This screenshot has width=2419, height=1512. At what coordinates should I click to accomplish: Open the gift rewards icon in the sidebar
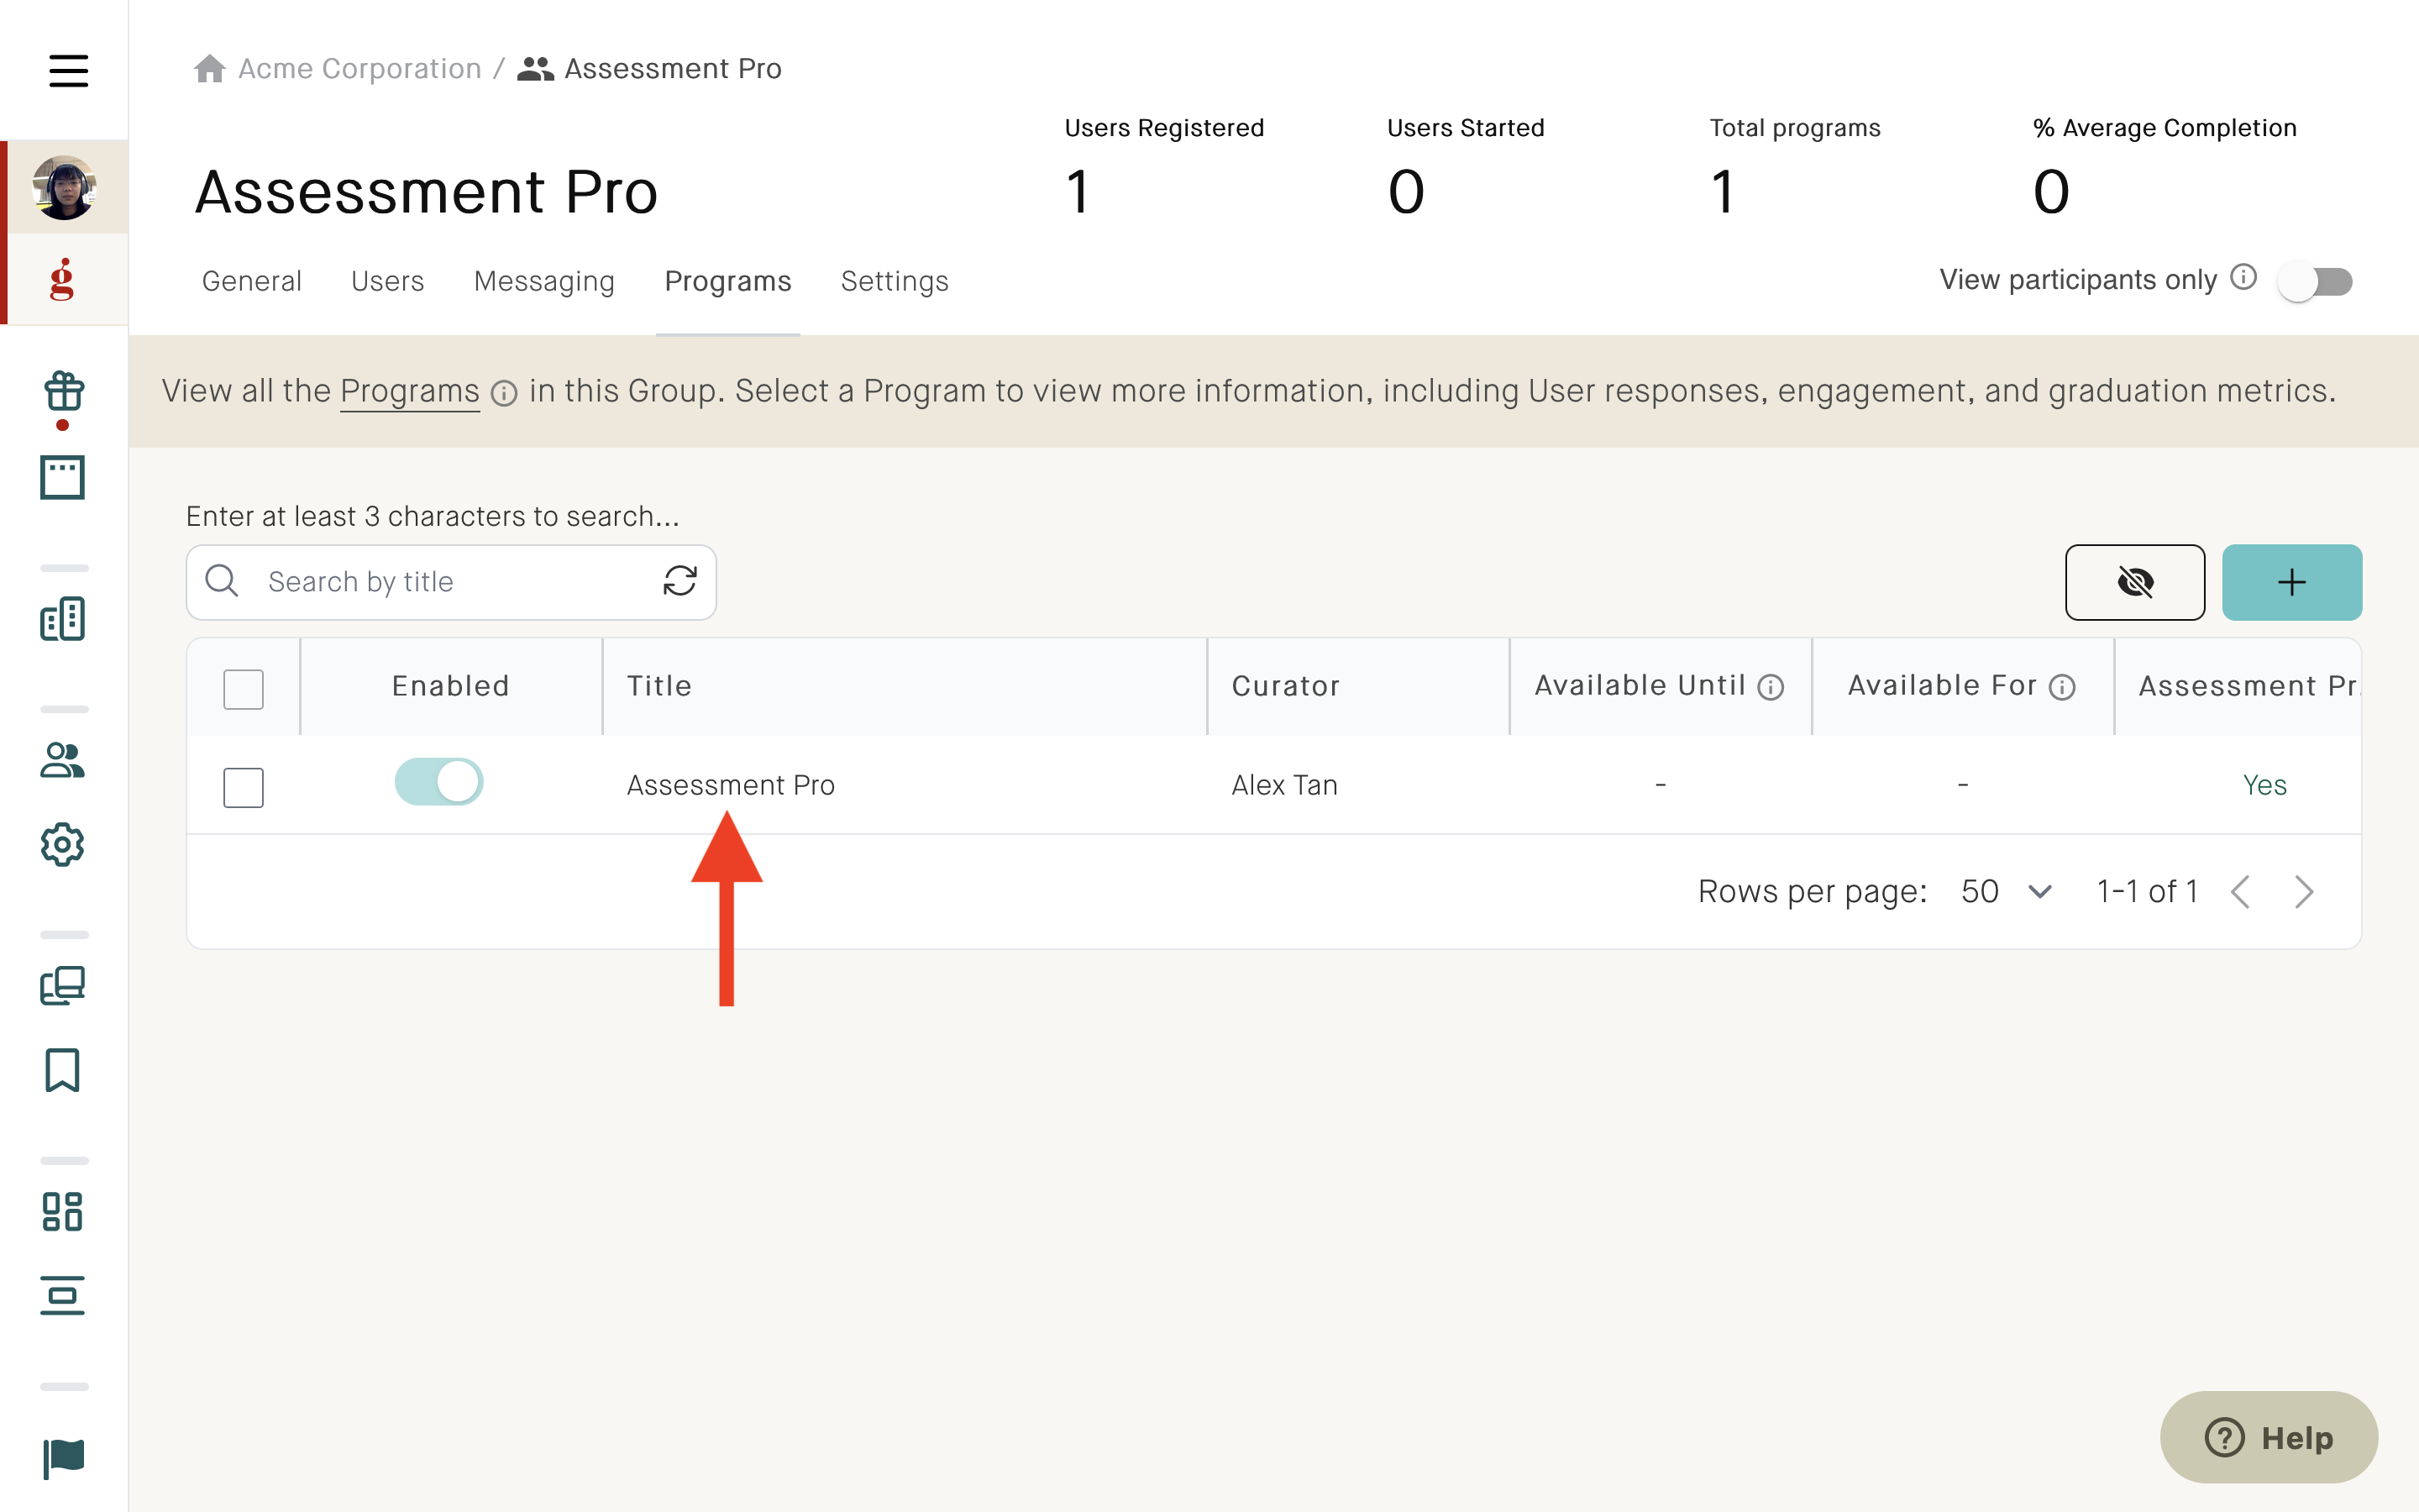click(63, 393)
